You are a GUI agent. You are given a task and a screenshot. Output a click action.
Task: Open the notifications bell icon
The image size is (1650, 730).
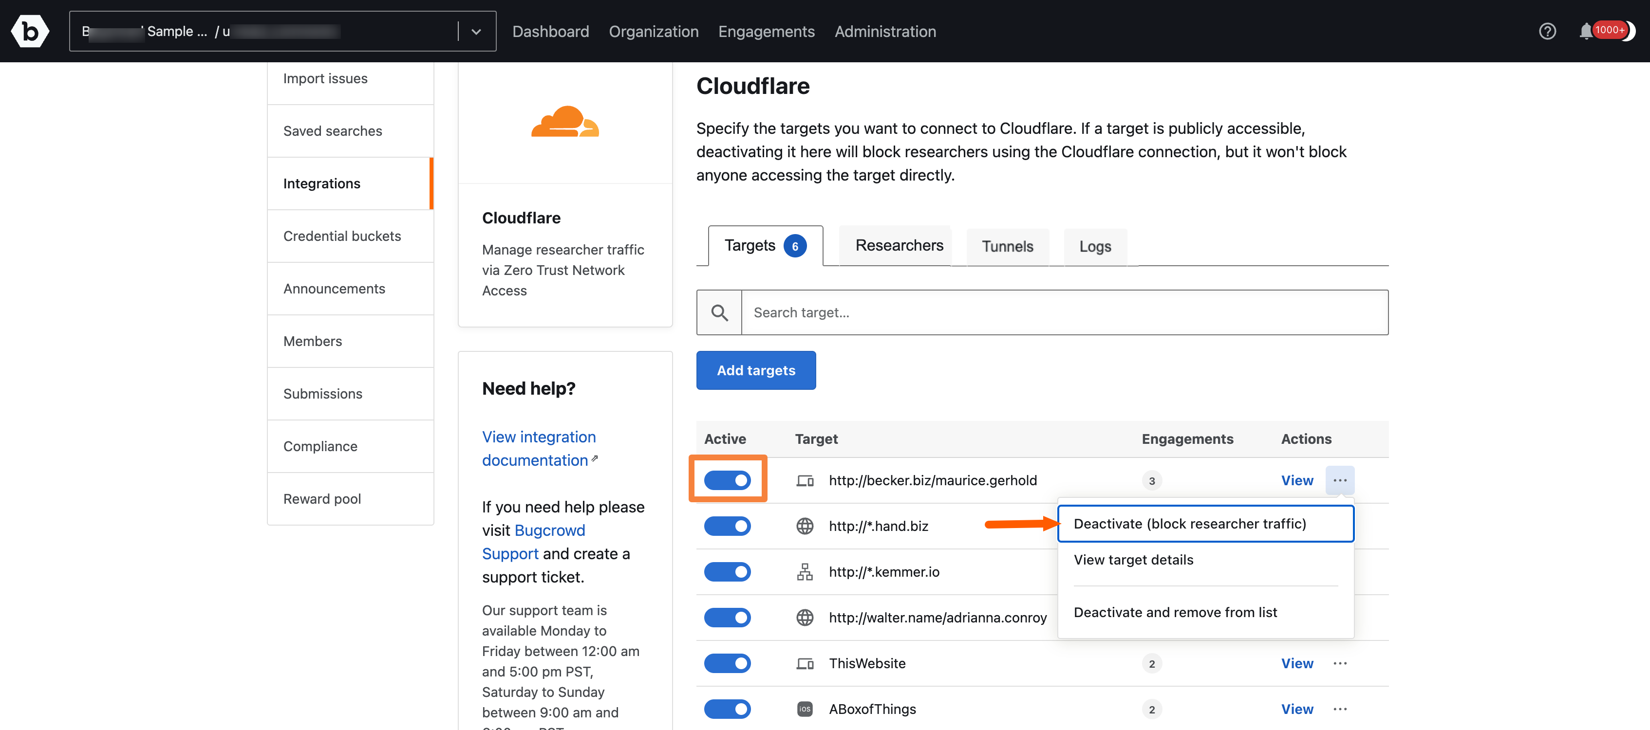click(1585, 31)
